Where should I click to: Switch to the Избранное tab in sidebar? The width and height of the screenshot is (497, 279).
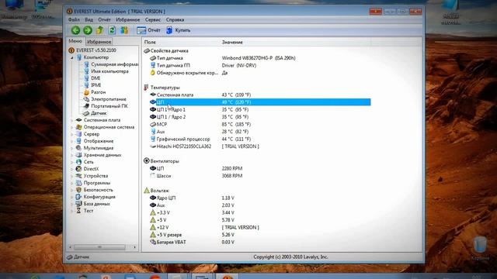click(x=99, y=41)
